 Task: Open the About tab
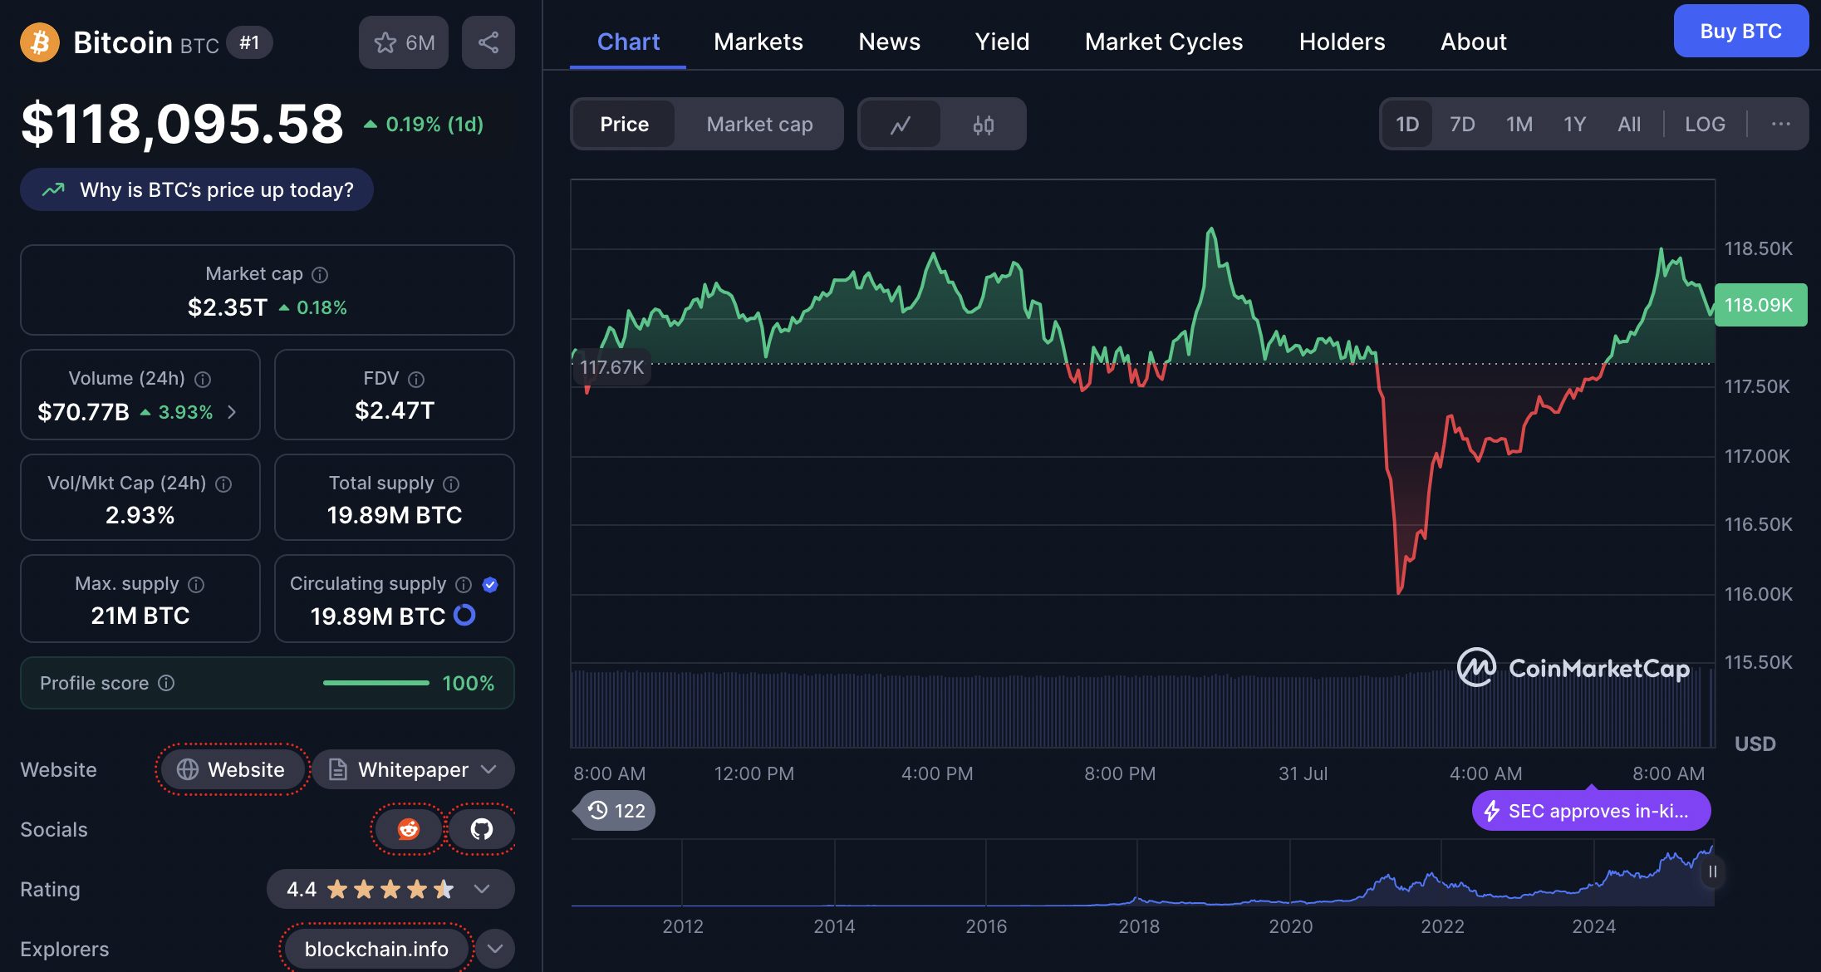point(1473,42)
